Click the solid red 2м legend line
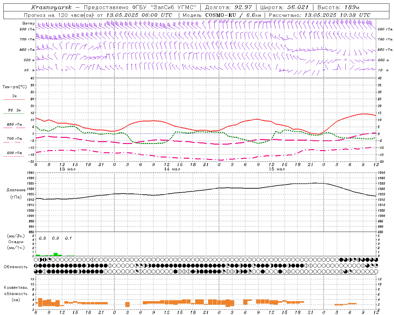The width and height of the screenshot is (394, 315). (14, 100)
